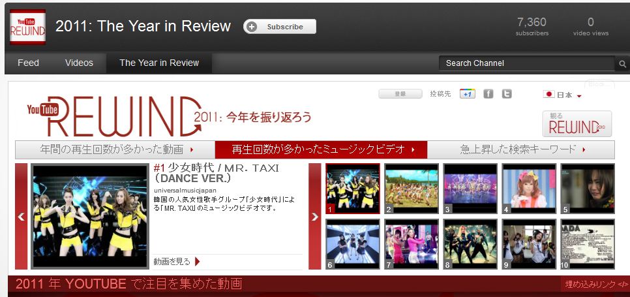Select thumbnail number 7
This screenshot has width=630, height=297.
click(x=412, y=244)
